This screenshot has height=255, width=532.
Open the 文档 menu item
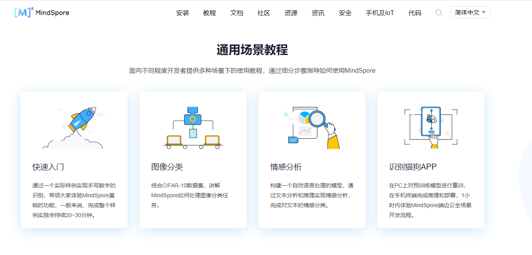(x=237, y=13)
